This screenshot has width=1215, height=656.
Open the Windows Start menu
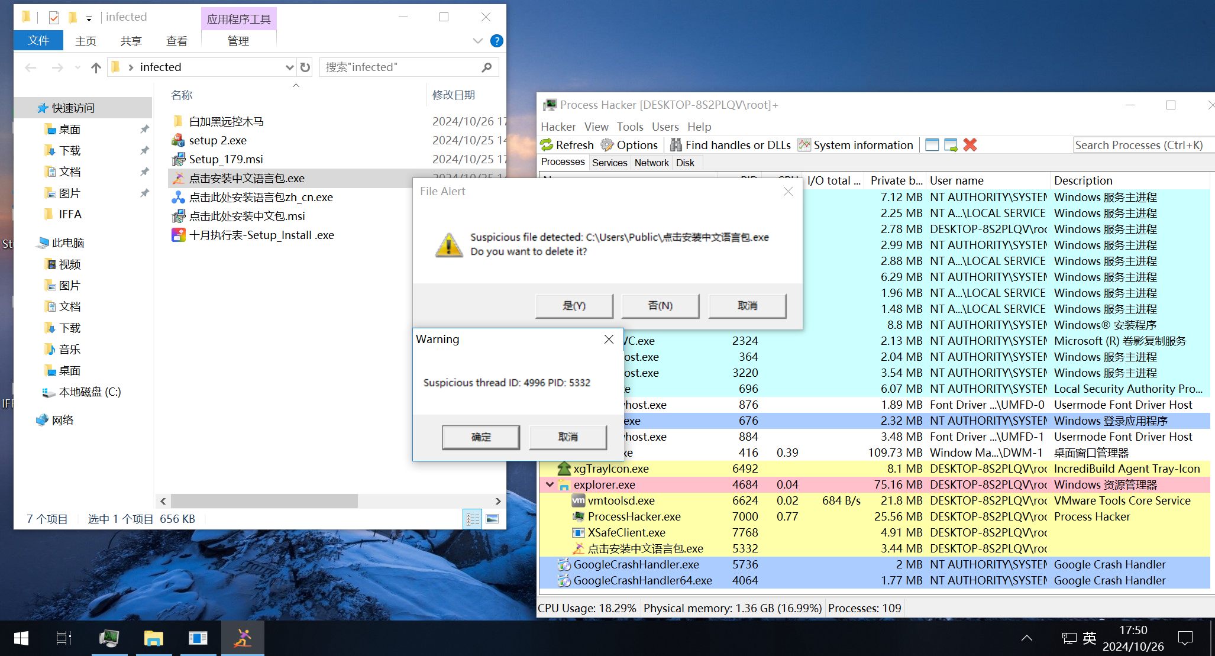click(x=21, y=638)
